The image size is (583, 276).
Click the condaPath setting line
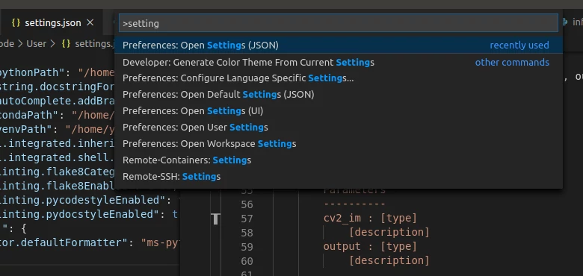58,115
